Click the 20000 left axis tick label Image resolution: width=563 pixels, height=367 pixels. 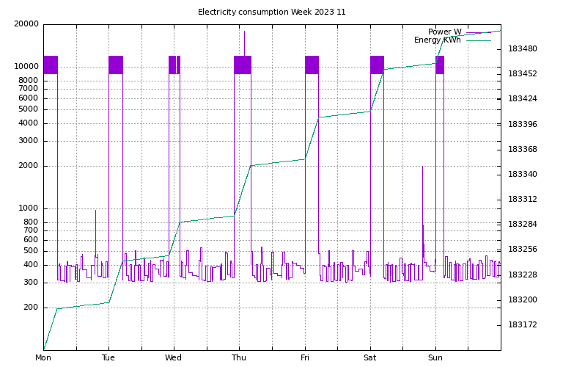pyautogui.click(x=26, y=24)
